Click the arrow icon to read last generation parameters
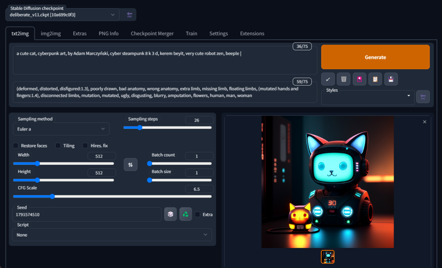 click(x=328, y=79)
